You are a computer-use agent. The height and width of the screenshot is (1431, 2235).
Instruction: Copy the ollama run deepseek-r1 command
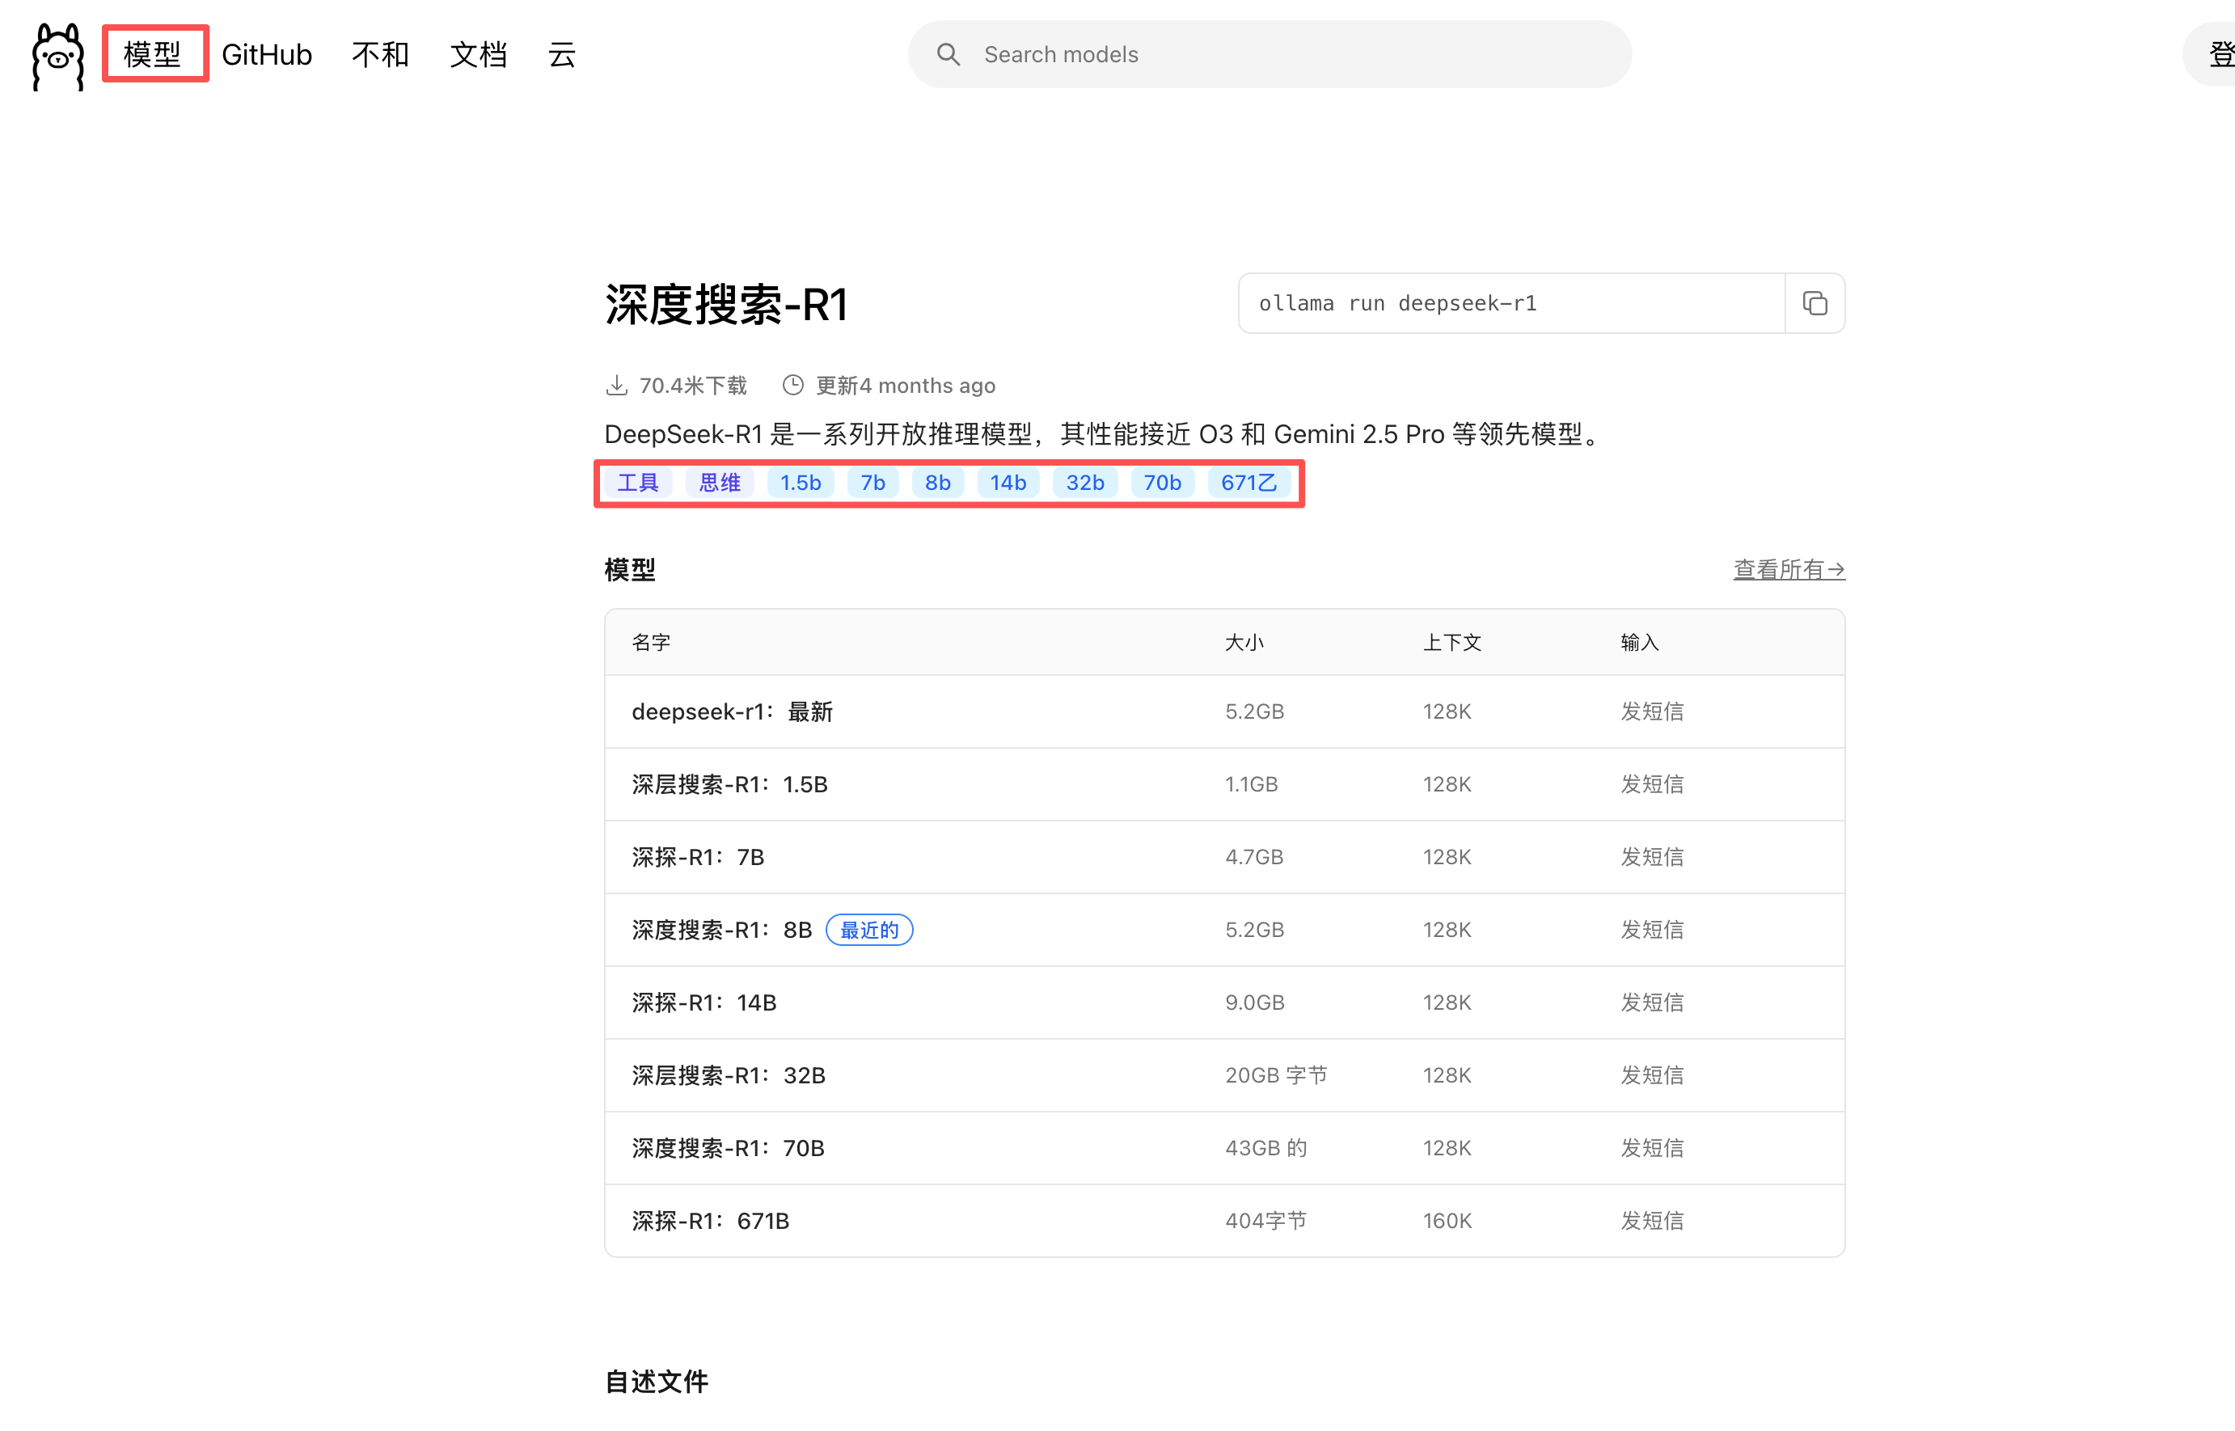[x=1814, y=303]
